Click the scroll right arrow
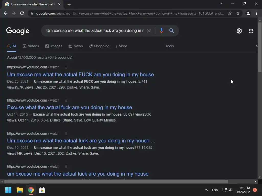262x196 pixels. pyautogui.click(x=256, y=182)
